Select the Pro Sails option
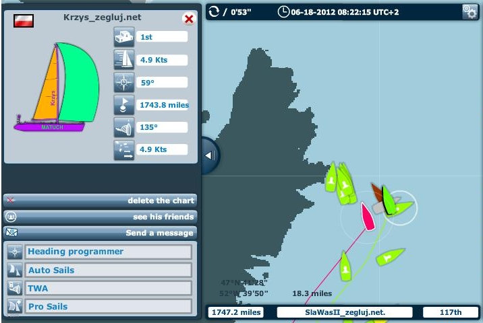The image size is (483, 323). pos(100,306)
